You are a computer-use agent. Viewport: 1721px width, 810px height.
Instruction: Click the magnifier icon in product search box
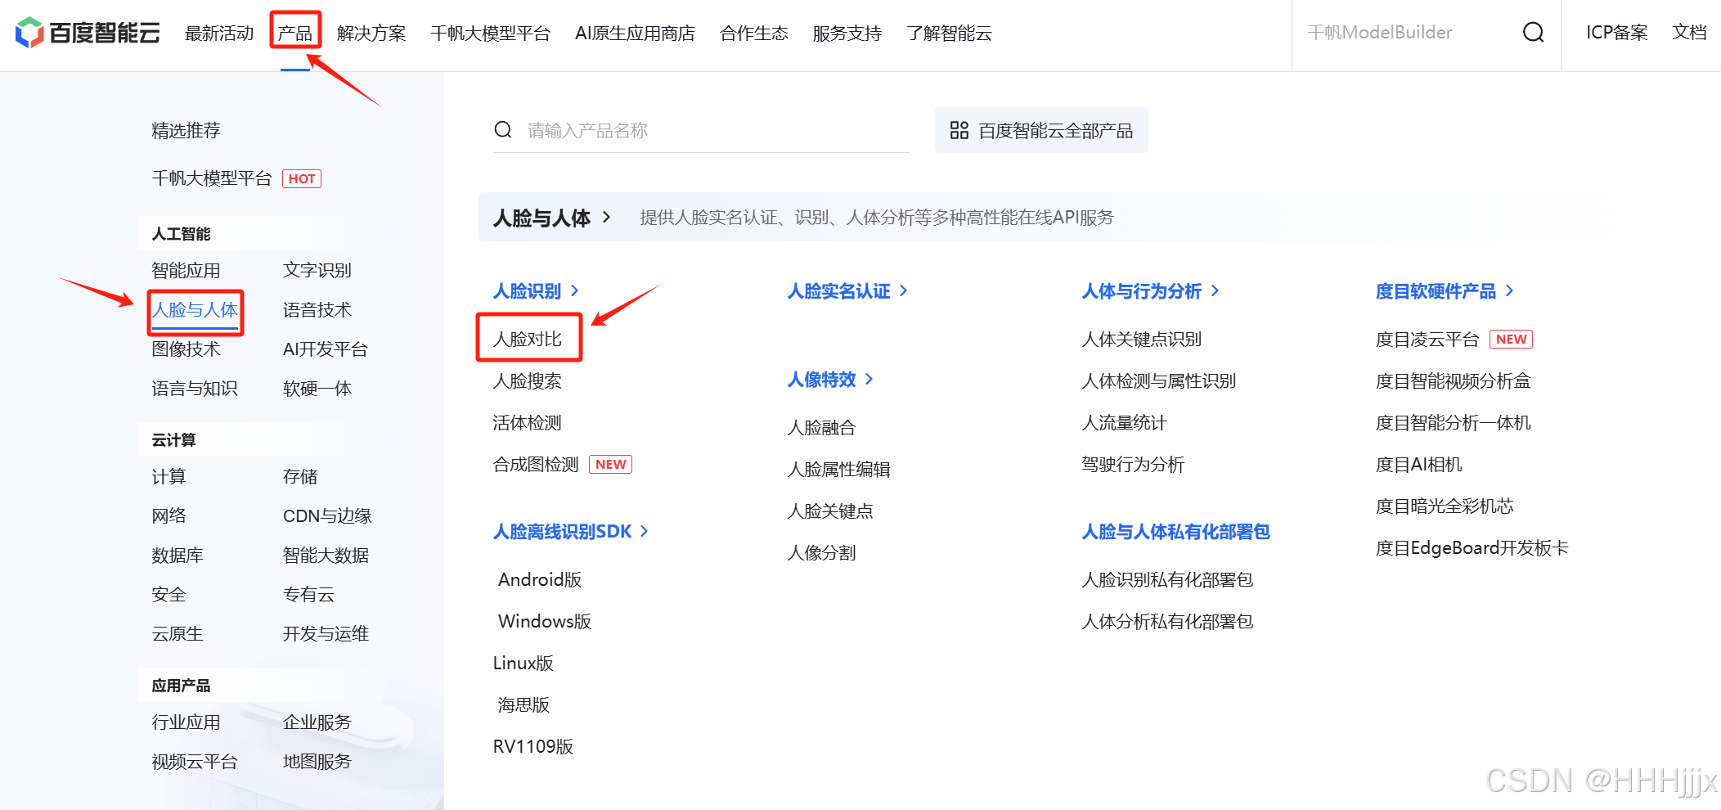point(503,130)
